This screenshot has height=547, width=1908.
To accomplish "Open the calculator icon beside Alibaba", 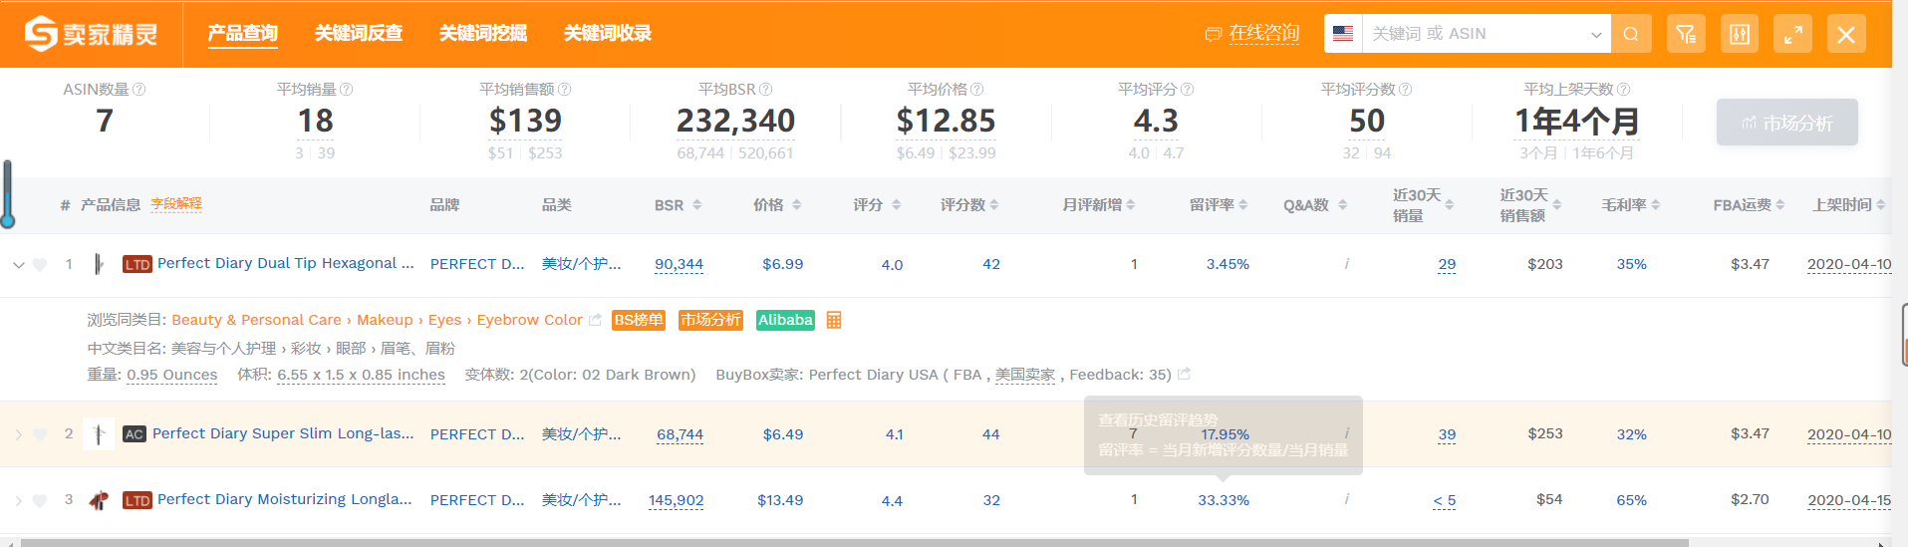I will point(834,320).
